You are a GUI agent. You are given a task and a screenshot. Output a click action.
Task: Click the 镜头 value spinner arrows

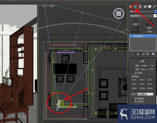coord(150,65)
